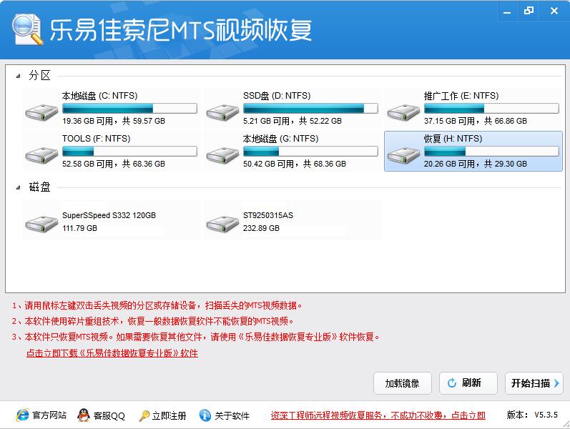Click the drive icon for 推广工作 E:
Viewport: 570px width, 429px height.
point(403,112)
